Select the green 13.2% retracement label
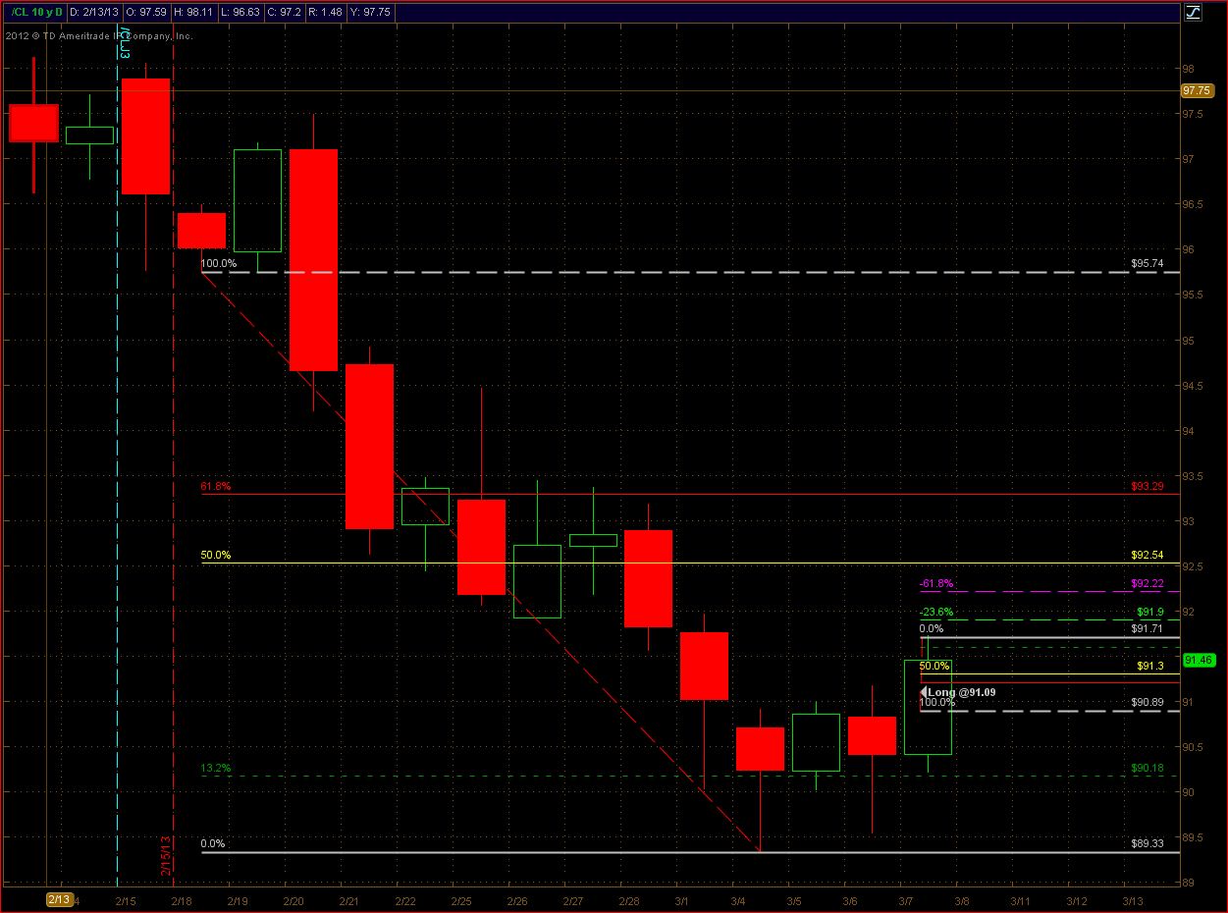Screen dimensions: 1228x913 point(215,768)
